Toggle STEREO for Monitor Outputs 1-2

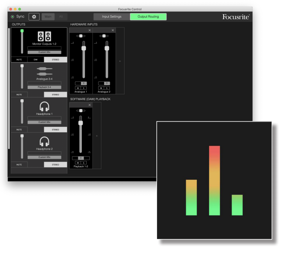point(56,60)
